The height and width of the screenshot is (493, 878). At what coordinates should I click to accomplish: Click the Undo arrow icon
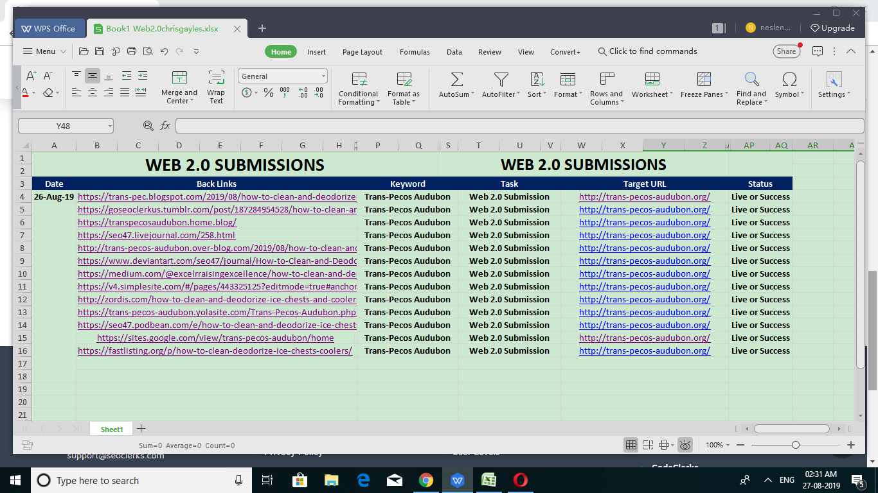tap(164, 51)
